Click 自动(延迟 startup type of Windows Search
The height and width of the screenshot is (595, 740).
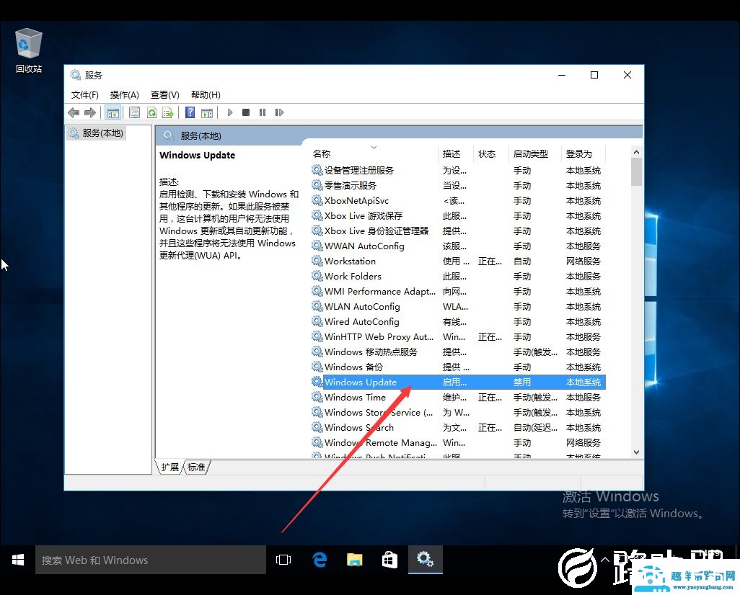point(535,428)
